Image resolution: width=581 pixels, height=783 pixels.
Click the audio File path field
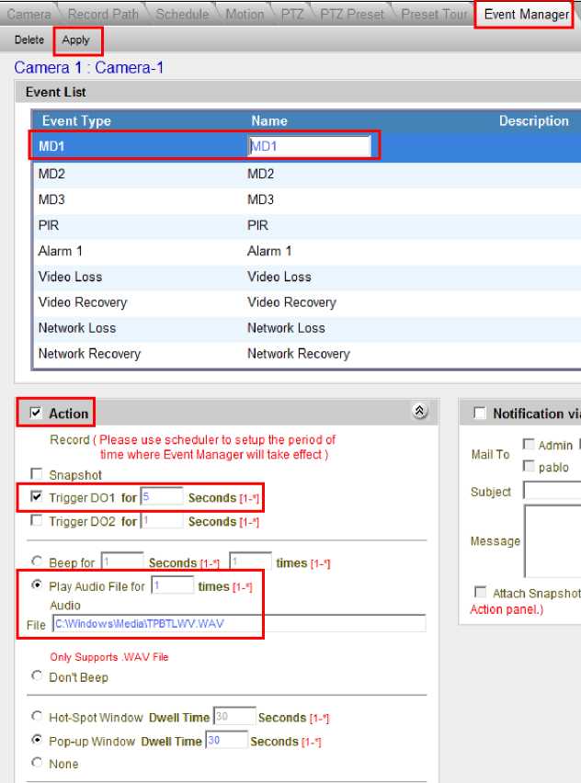coord(238,624)
